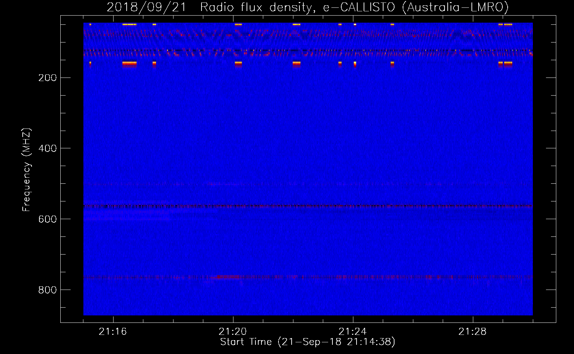Click the 21:16 time tick label

(113, 332)
